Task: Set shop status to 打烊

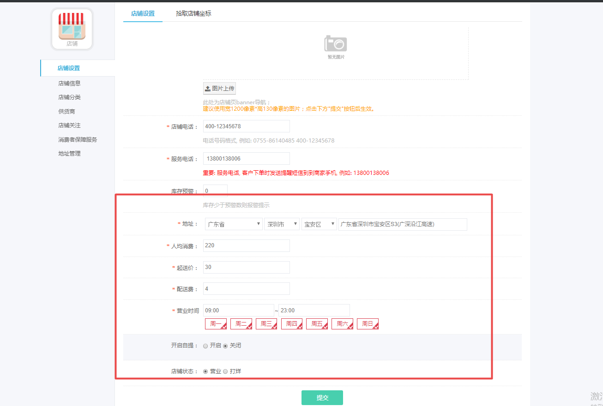Action: [x=225, y=371]
